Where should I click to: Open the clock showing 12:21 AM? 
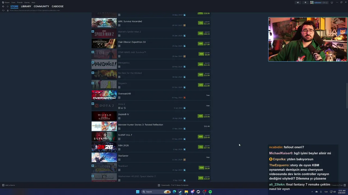pos(341,192)
